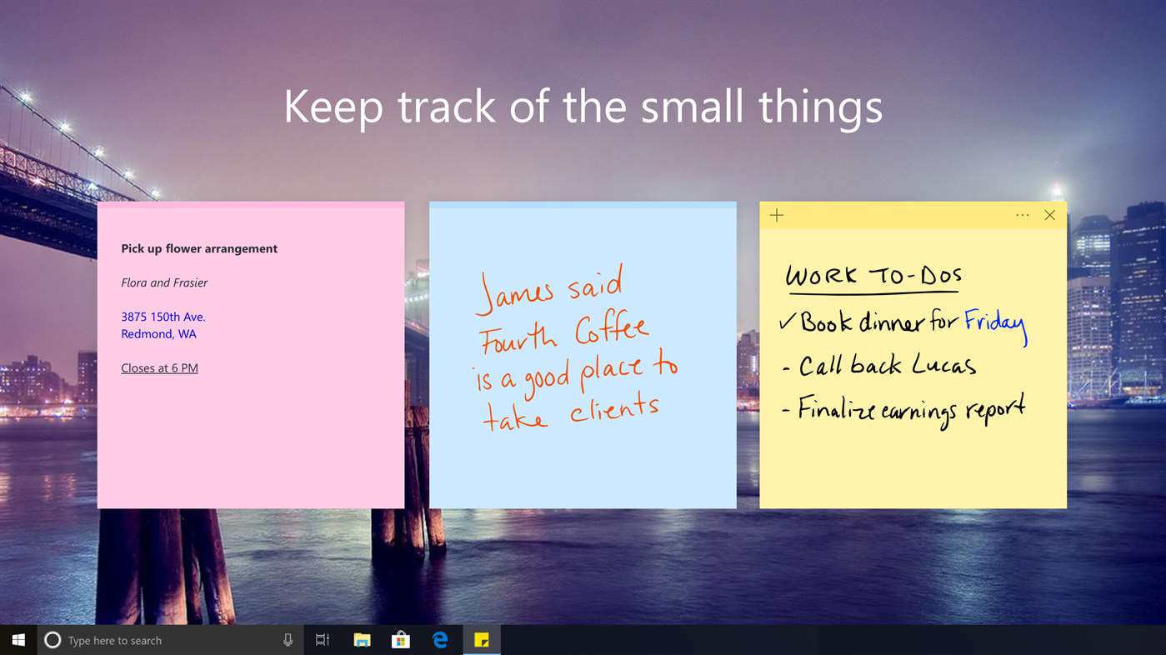This screenshot has width=1166, height=655.
Task: Open the yellow note's options menu
Action: click(1022, 214)
